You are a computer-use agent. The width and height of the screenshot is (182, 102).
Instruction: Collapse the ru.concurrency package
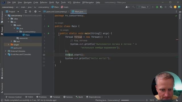[x=17, y=31]
